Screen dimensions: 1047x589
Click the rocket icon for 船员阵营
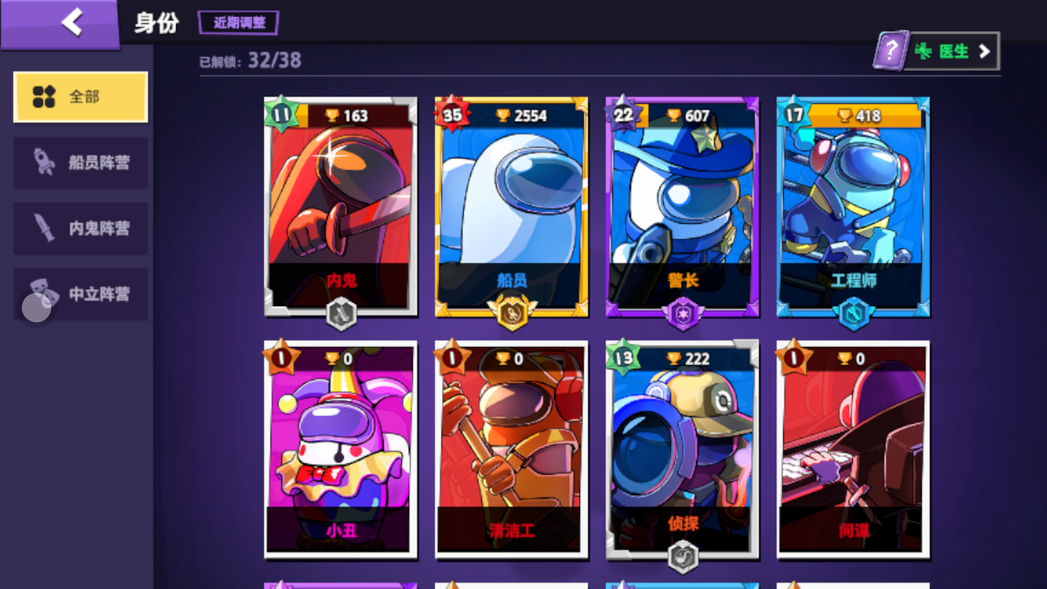[44, 162]
